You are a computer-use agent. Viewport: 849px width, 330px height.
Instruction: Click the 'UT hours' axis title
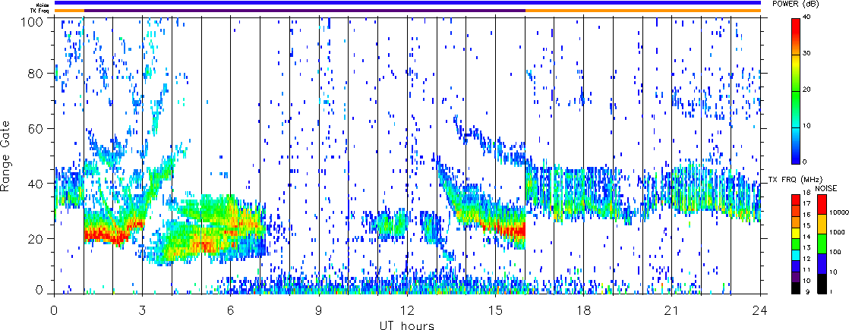click(408, 325)
